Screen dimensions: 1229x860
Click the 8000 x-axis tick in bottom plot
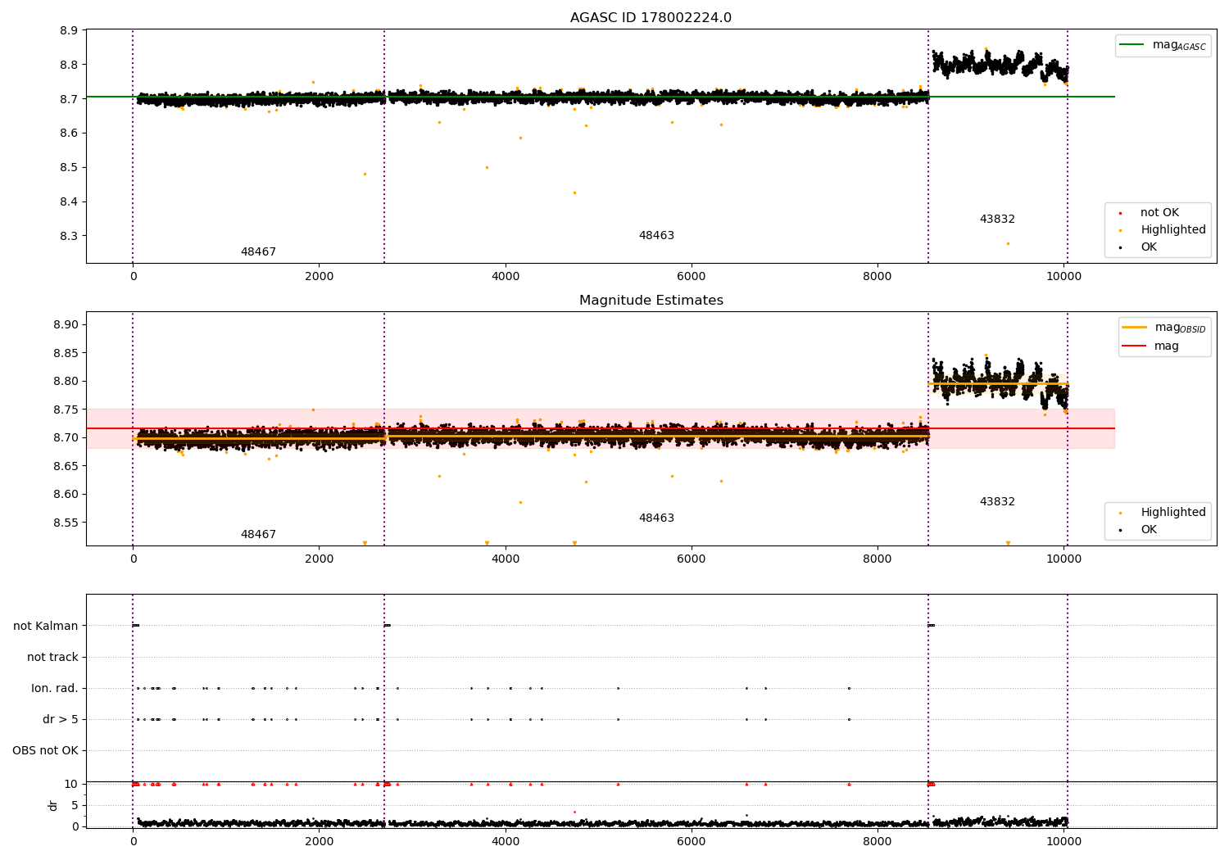(878, 842)
